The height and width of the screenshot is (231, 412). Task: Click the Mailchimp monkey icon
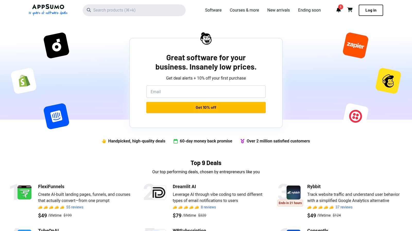tap(388, 81)
